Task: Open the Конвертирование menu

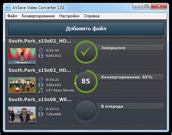Action: (38, 16)
